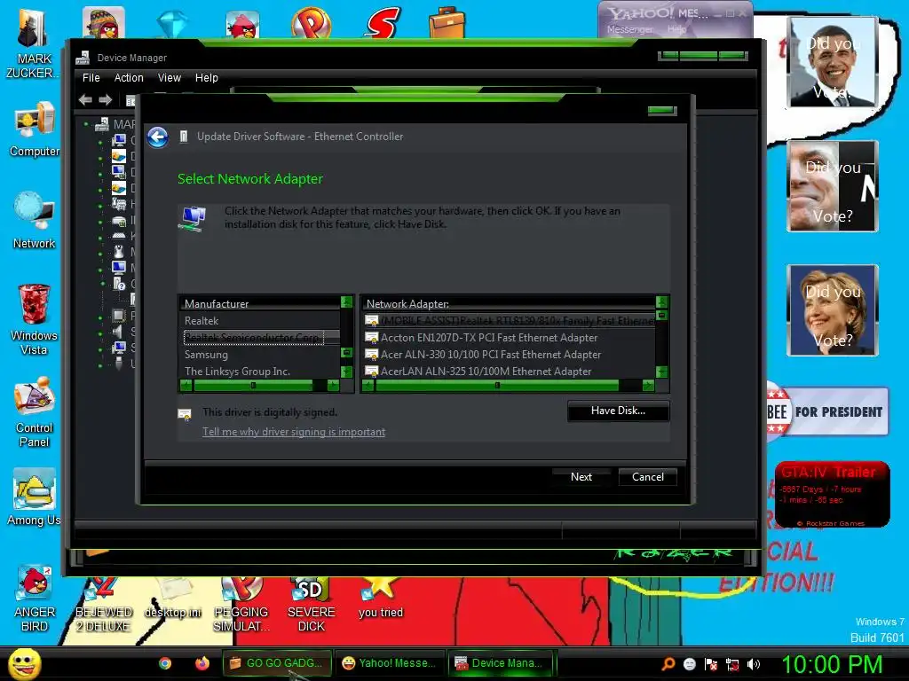
Task: Click the volume speaker tray icon
Action: 754,664
